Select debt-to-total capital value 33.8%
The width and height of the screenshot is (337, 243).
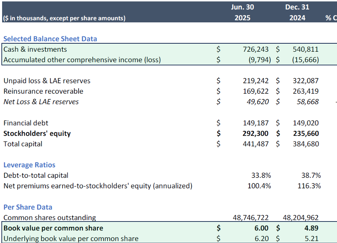(261, 175)
